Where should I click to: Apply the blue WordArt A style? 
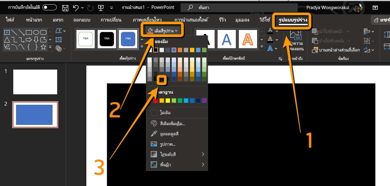pos(226,39)
